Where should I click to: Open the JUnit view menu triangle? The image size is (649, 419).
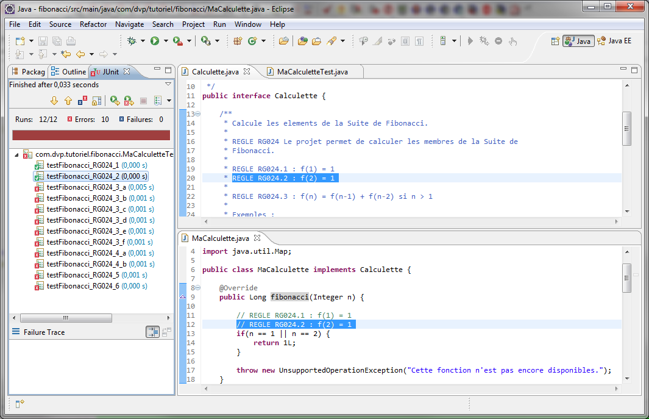pos(168,84)
